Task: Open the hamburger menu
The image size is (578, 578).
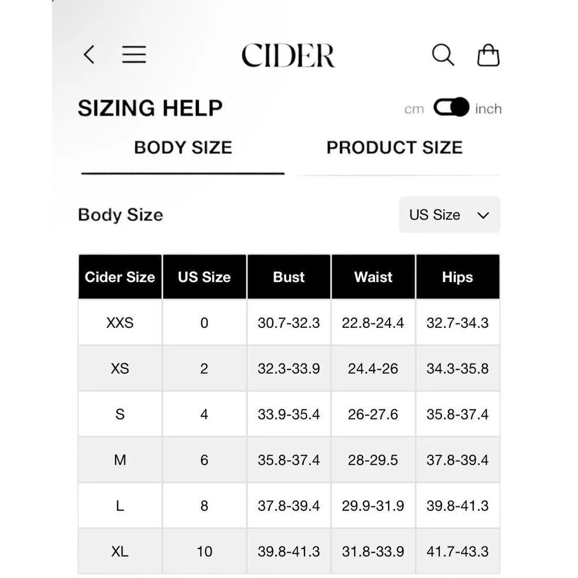Action: 134,55
